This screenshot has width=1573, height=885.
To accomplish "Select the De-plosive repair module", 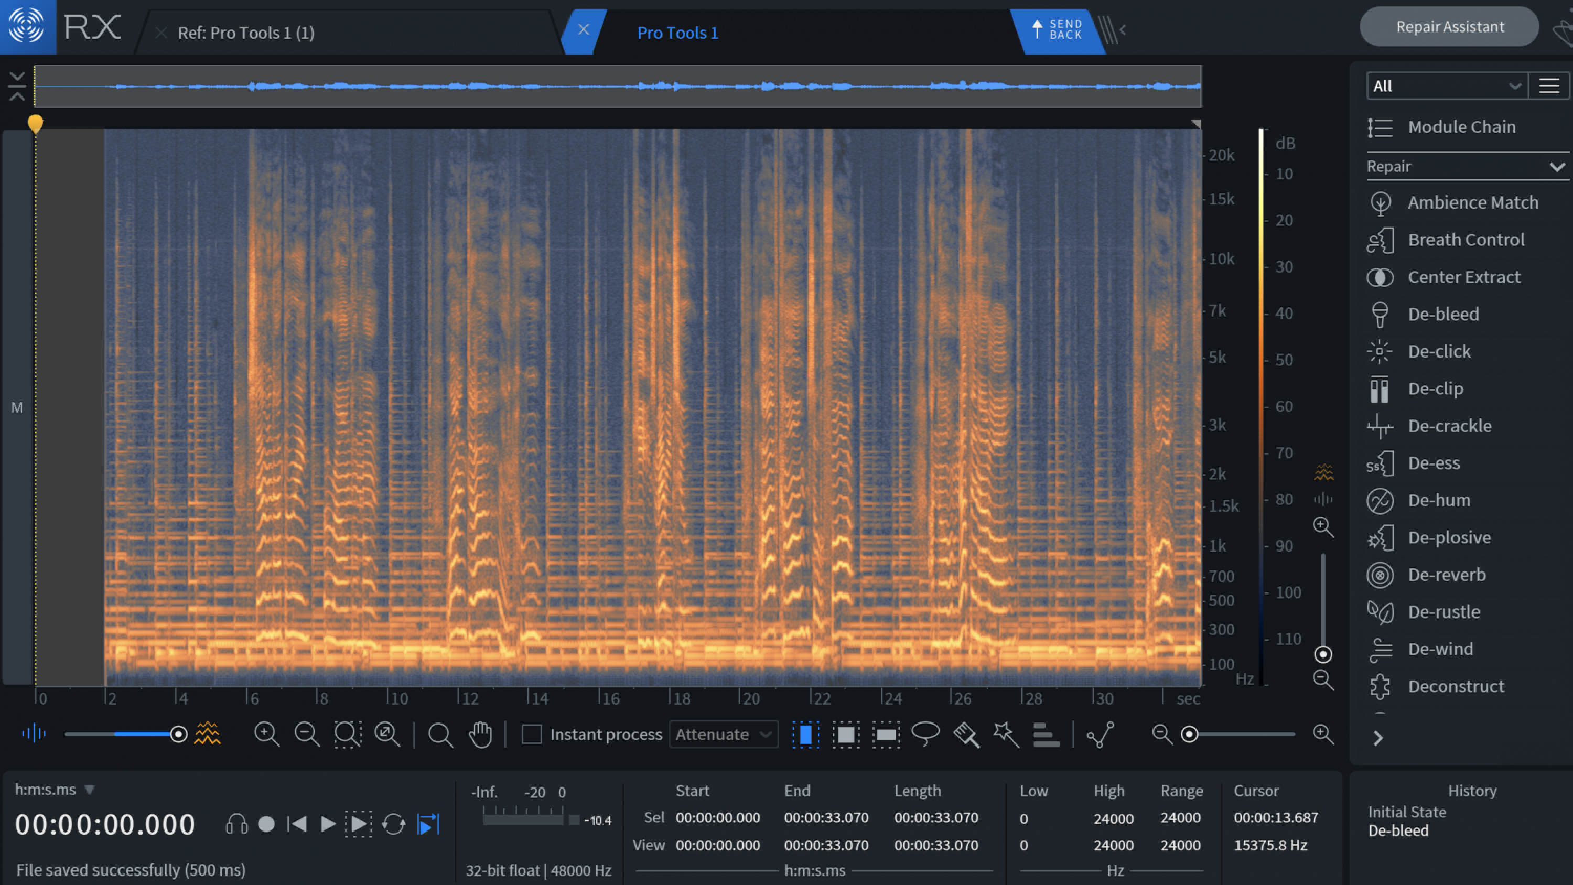I will point(1449,537).
